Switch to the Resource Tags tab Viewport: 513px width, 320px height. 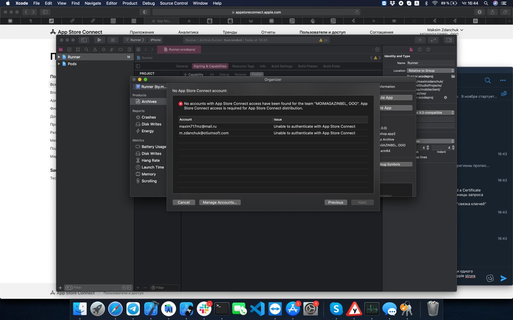tap(243, 66)
